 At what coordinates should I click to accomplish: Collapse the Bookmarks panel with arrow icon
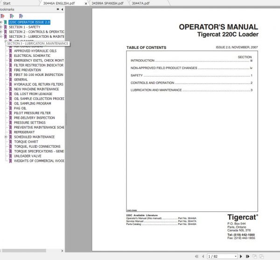62,9
